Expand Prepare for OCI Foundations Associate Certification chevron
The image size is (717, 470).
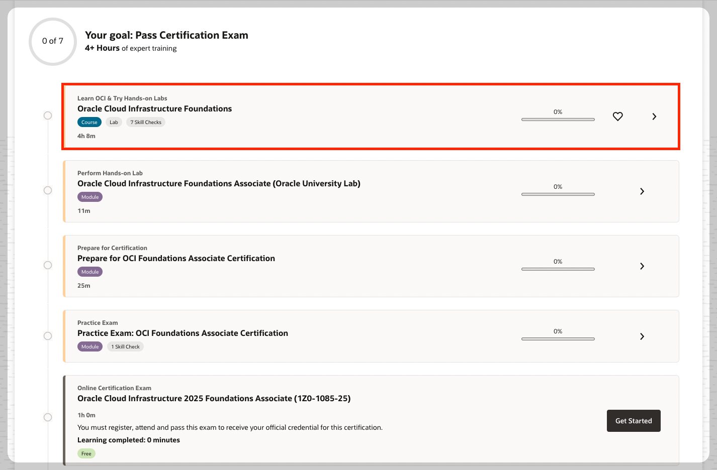(x=642, y=266)
